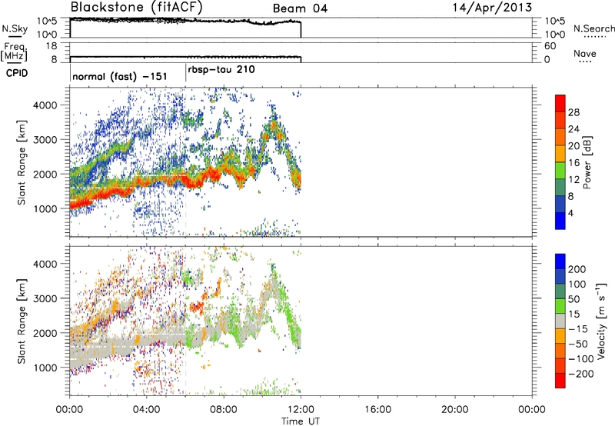Select the 100 label on the velocity colorbar

(x=577, y=285)
